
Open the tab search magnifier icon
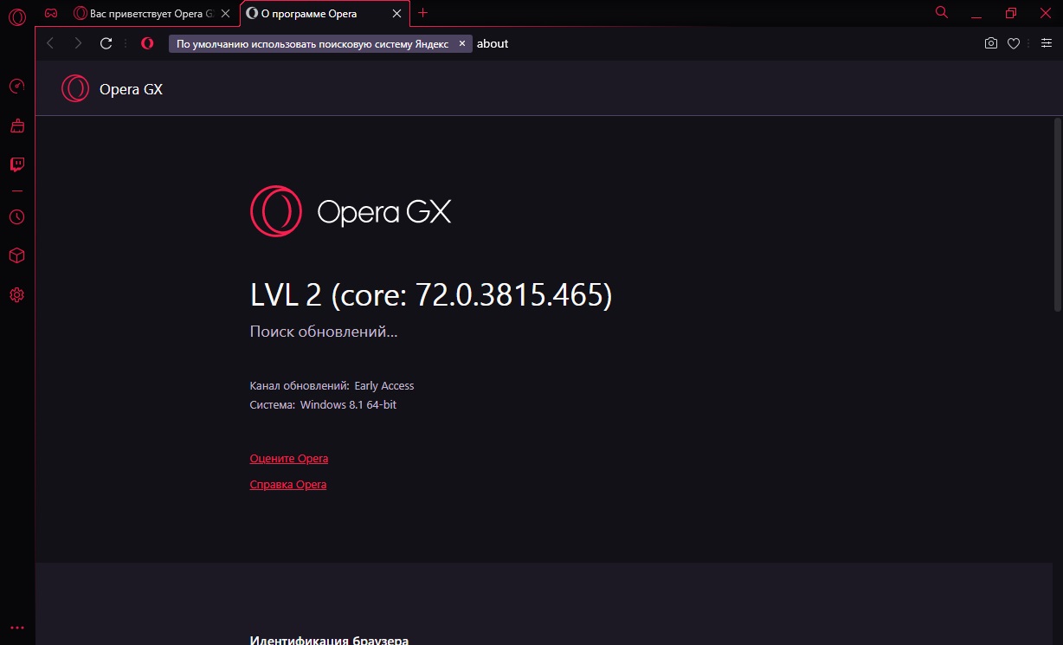[x=942, y=12]
